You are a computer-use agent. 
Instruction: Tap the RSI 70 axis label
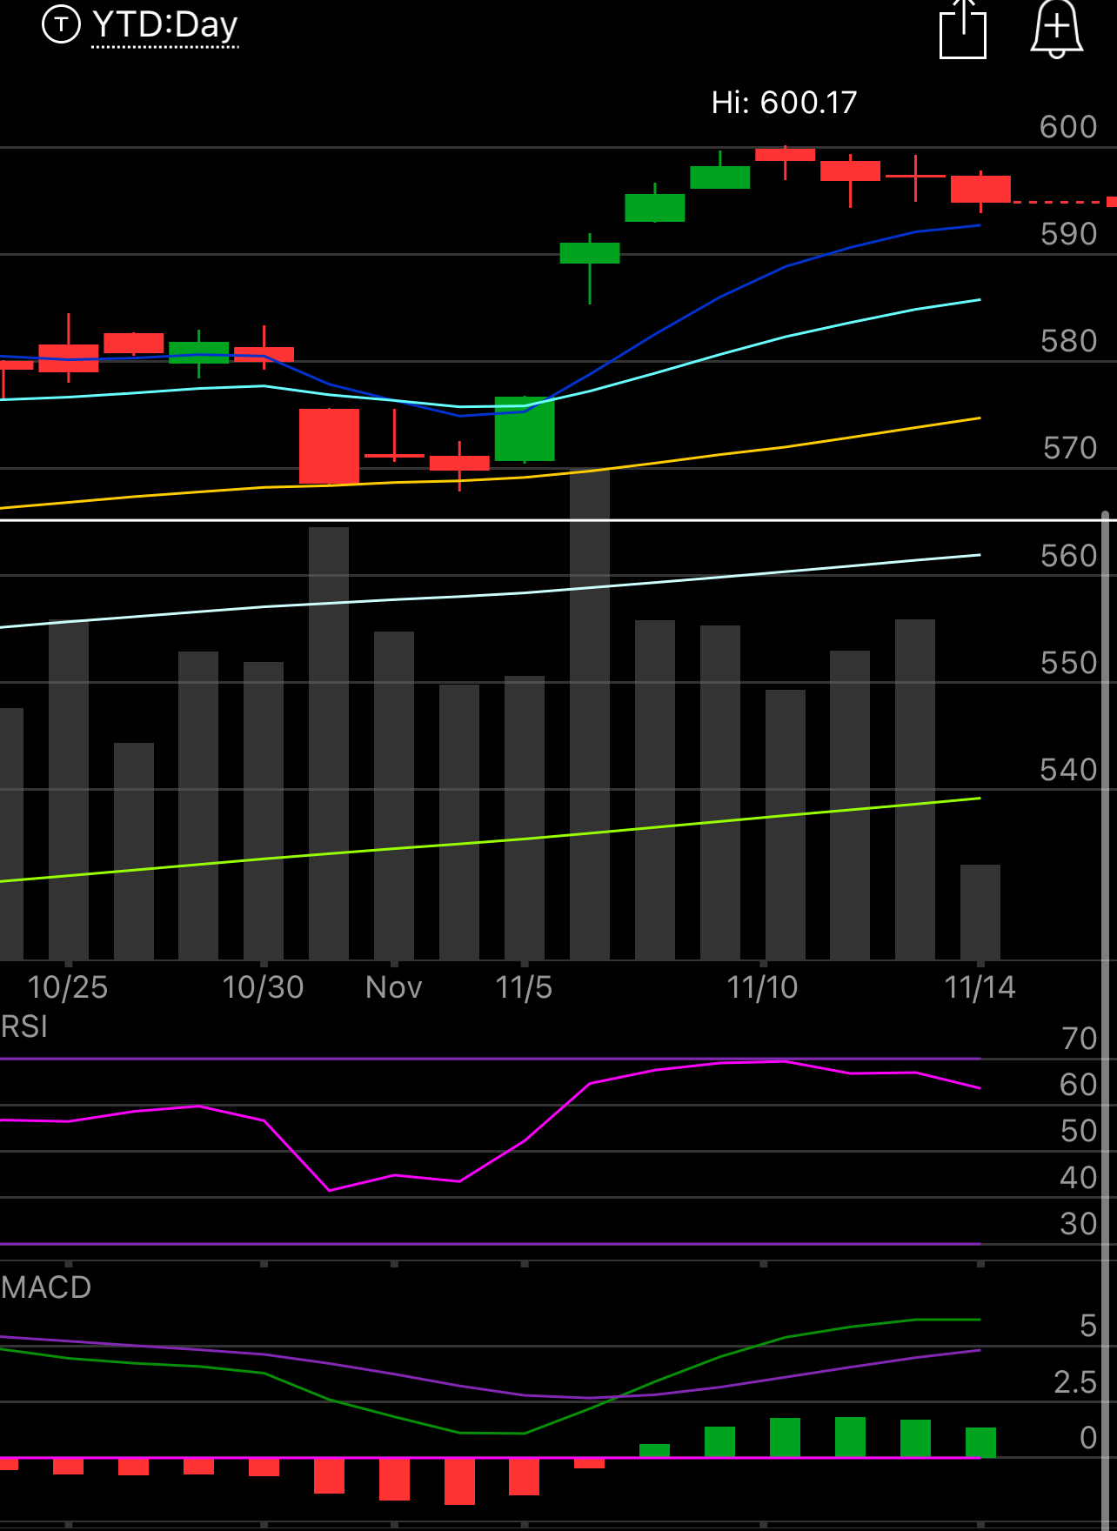1080,1039
